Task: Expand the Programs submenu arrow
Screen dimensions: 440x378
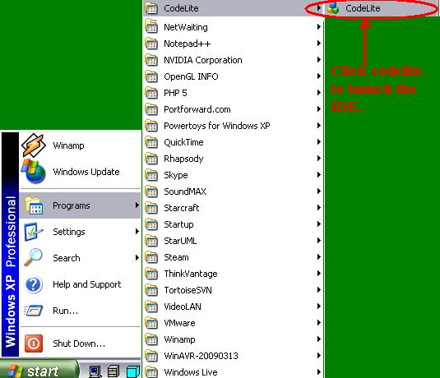Action: coord(137,205)
